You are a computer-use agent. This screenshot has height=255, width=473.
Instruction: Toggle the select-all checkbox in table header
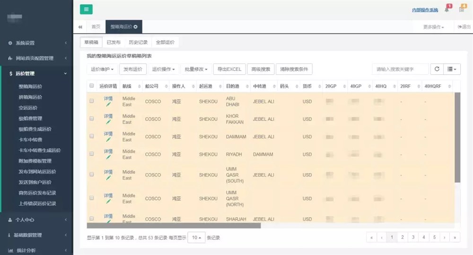pos(92,86)
